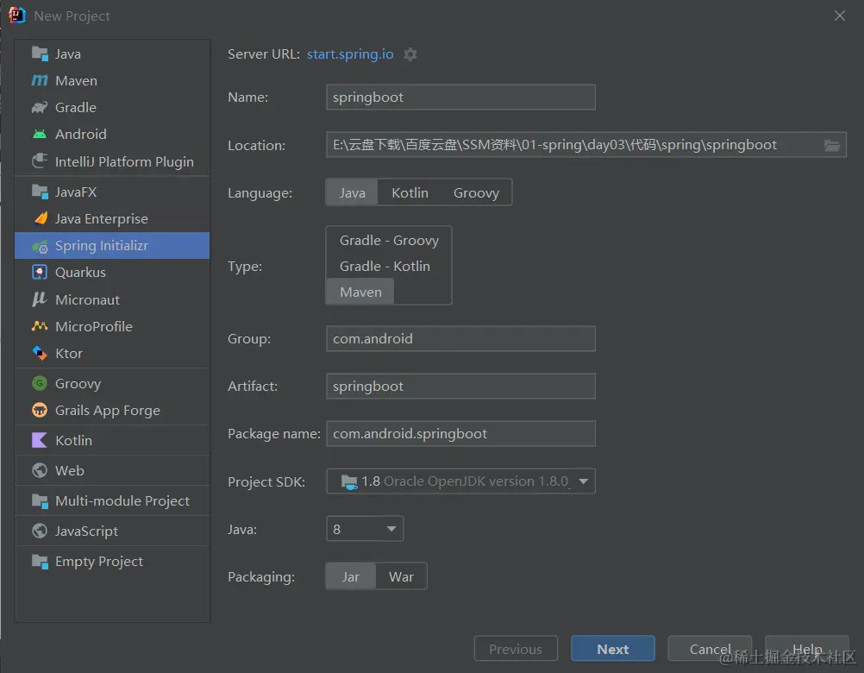Click the IntelliJ IDEA logo in title bar

tap(17, 16)
